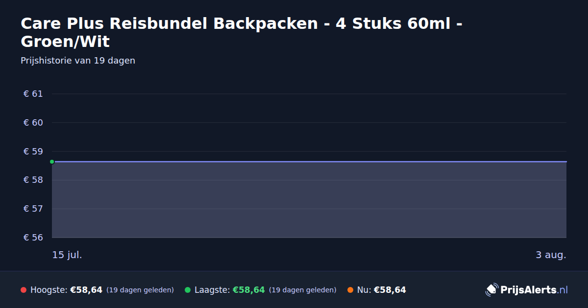This screenshot has width=588, height=308.
Task: Click the highest price value €58,64
Action: click(x=86, y=290)
